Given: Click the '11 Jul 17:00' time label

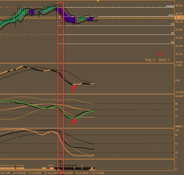Looking at the screenshot, I should click(51, 173).
